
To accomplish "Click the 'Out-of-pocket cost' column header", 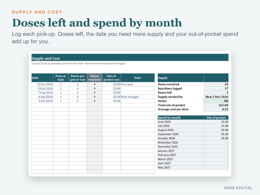I will [111, 78].
